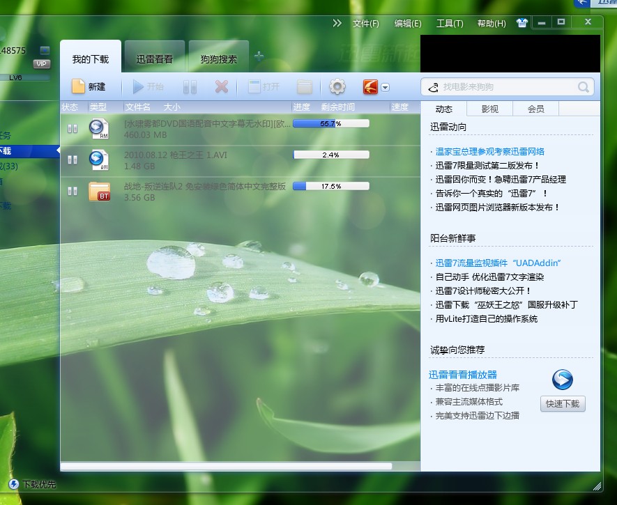This screenshot has height=505, width=617.
Task: Click the 快速下载 button
Action: pos(563,403)
